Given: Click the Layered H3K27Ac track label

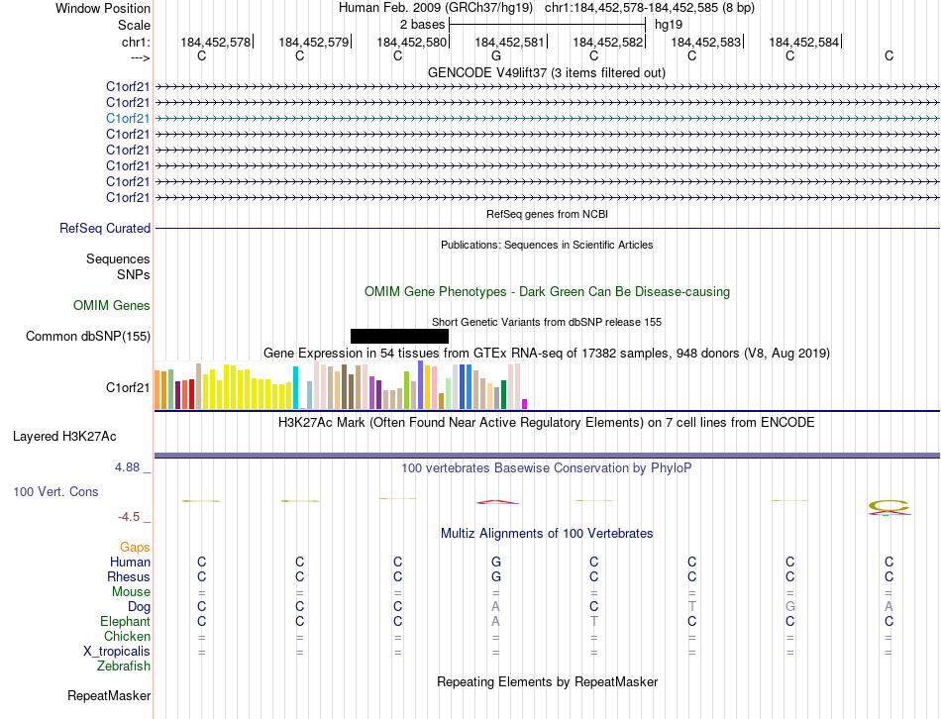Looking at the screenshot, I should pyautogui.click(x=64, y=437).
